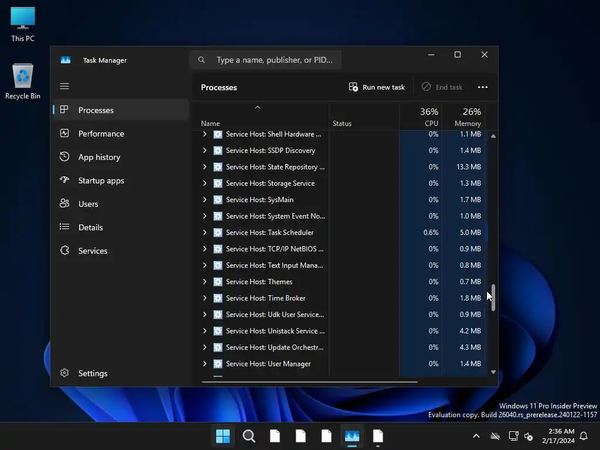Click the muted volume tray icon

(529, 436)
